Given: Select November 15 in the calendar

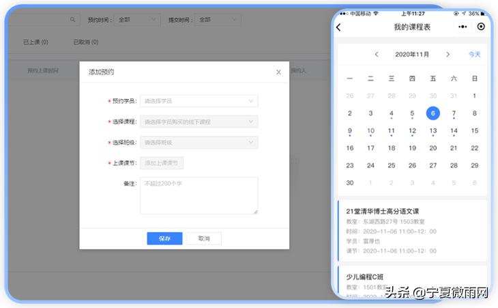Looking at the screenshot, I should pos(475,130).
